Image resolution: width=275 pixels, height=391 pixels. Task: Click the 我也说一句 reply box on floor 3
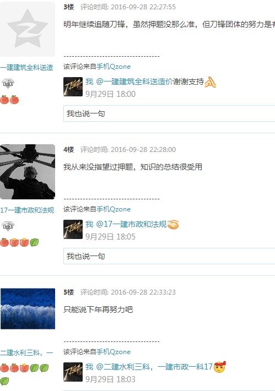(169, 113)
